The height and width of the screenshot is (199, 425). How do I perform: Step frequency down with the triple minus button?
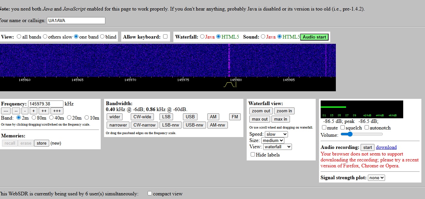[x=6, y=111]
